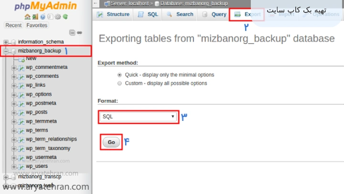Click the phpMyAdmin Home icon
Image resolution: width=344 pixels, height=194 pixels.
tap(28, 16)
